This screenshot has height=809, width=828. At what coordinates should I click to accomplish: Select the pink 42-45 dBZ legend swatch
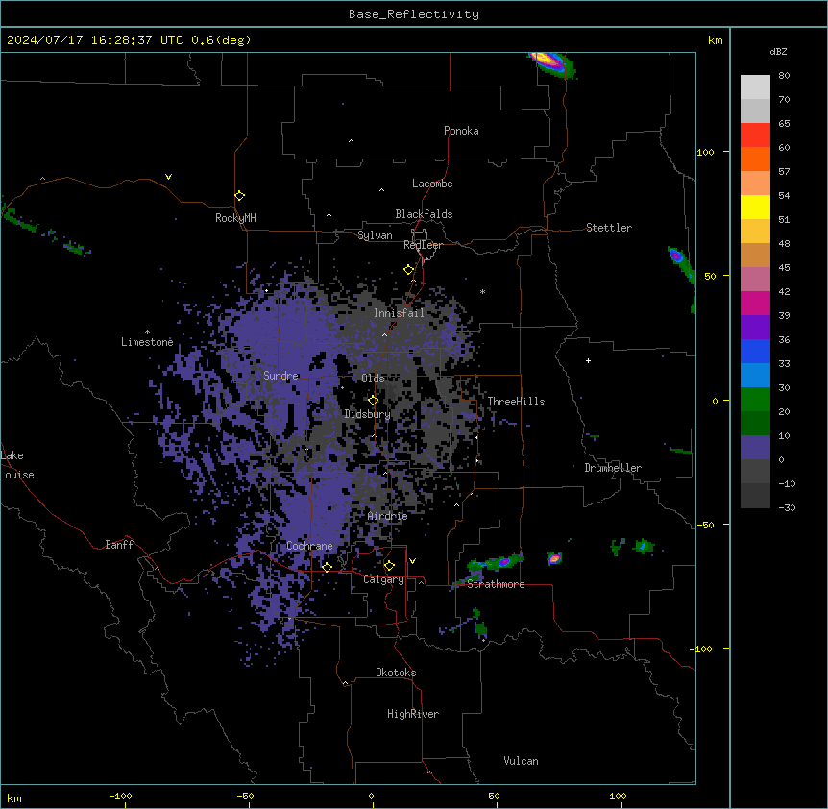coord(755,280)
